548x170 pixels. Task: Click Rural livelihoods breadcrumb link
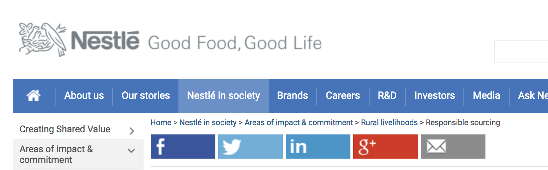[389, 123]
